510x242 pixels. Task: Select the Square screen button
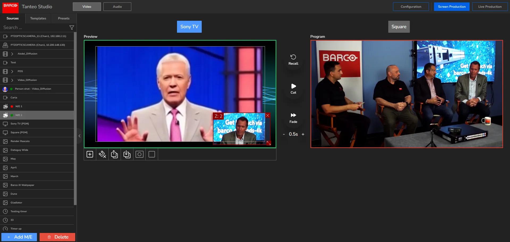pos(399,27)
